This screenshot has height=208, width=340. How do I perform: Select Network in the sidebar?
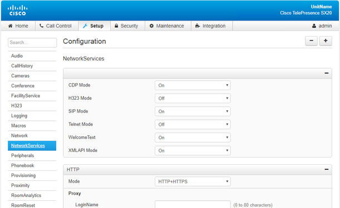32,135
